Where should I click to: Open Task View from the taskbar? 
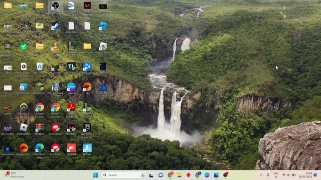(x=151, y=175)
